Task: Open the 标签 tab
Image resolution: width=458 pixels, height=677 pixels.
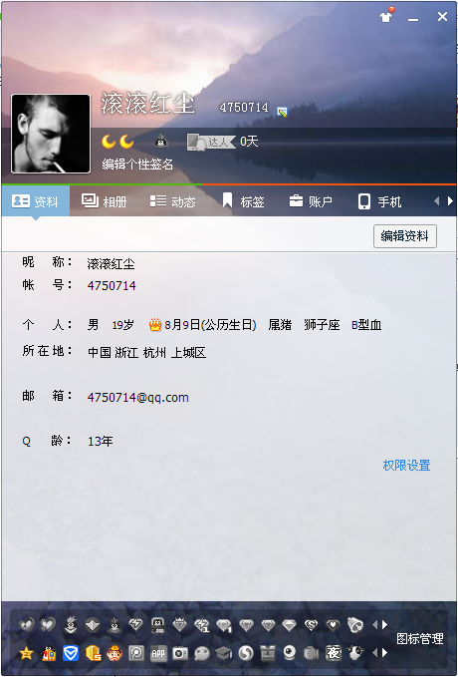Action: (x=243, y=201)
